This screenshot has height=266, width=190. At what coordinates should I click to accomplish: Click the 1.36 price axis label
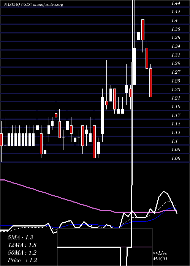pos(176,38)
